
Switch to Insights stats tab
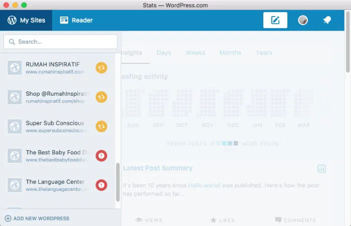click(131, 53)
